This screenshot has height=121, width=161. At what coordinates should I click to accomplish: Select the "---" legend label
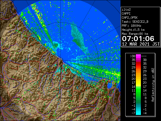(144, 56)
